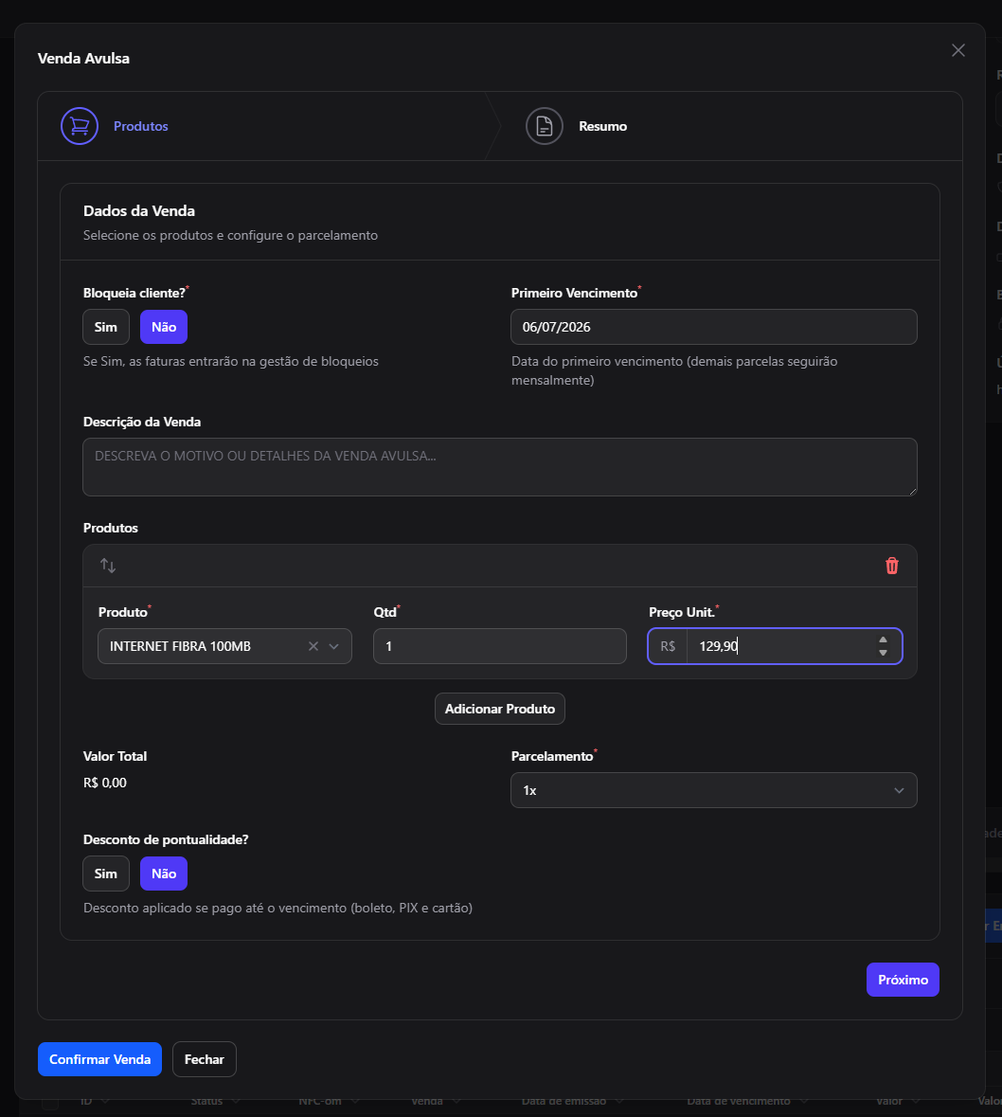Select Não for Bloqueia cliente
Viewport: 1002px width, 1117px height.
[164, 327]
